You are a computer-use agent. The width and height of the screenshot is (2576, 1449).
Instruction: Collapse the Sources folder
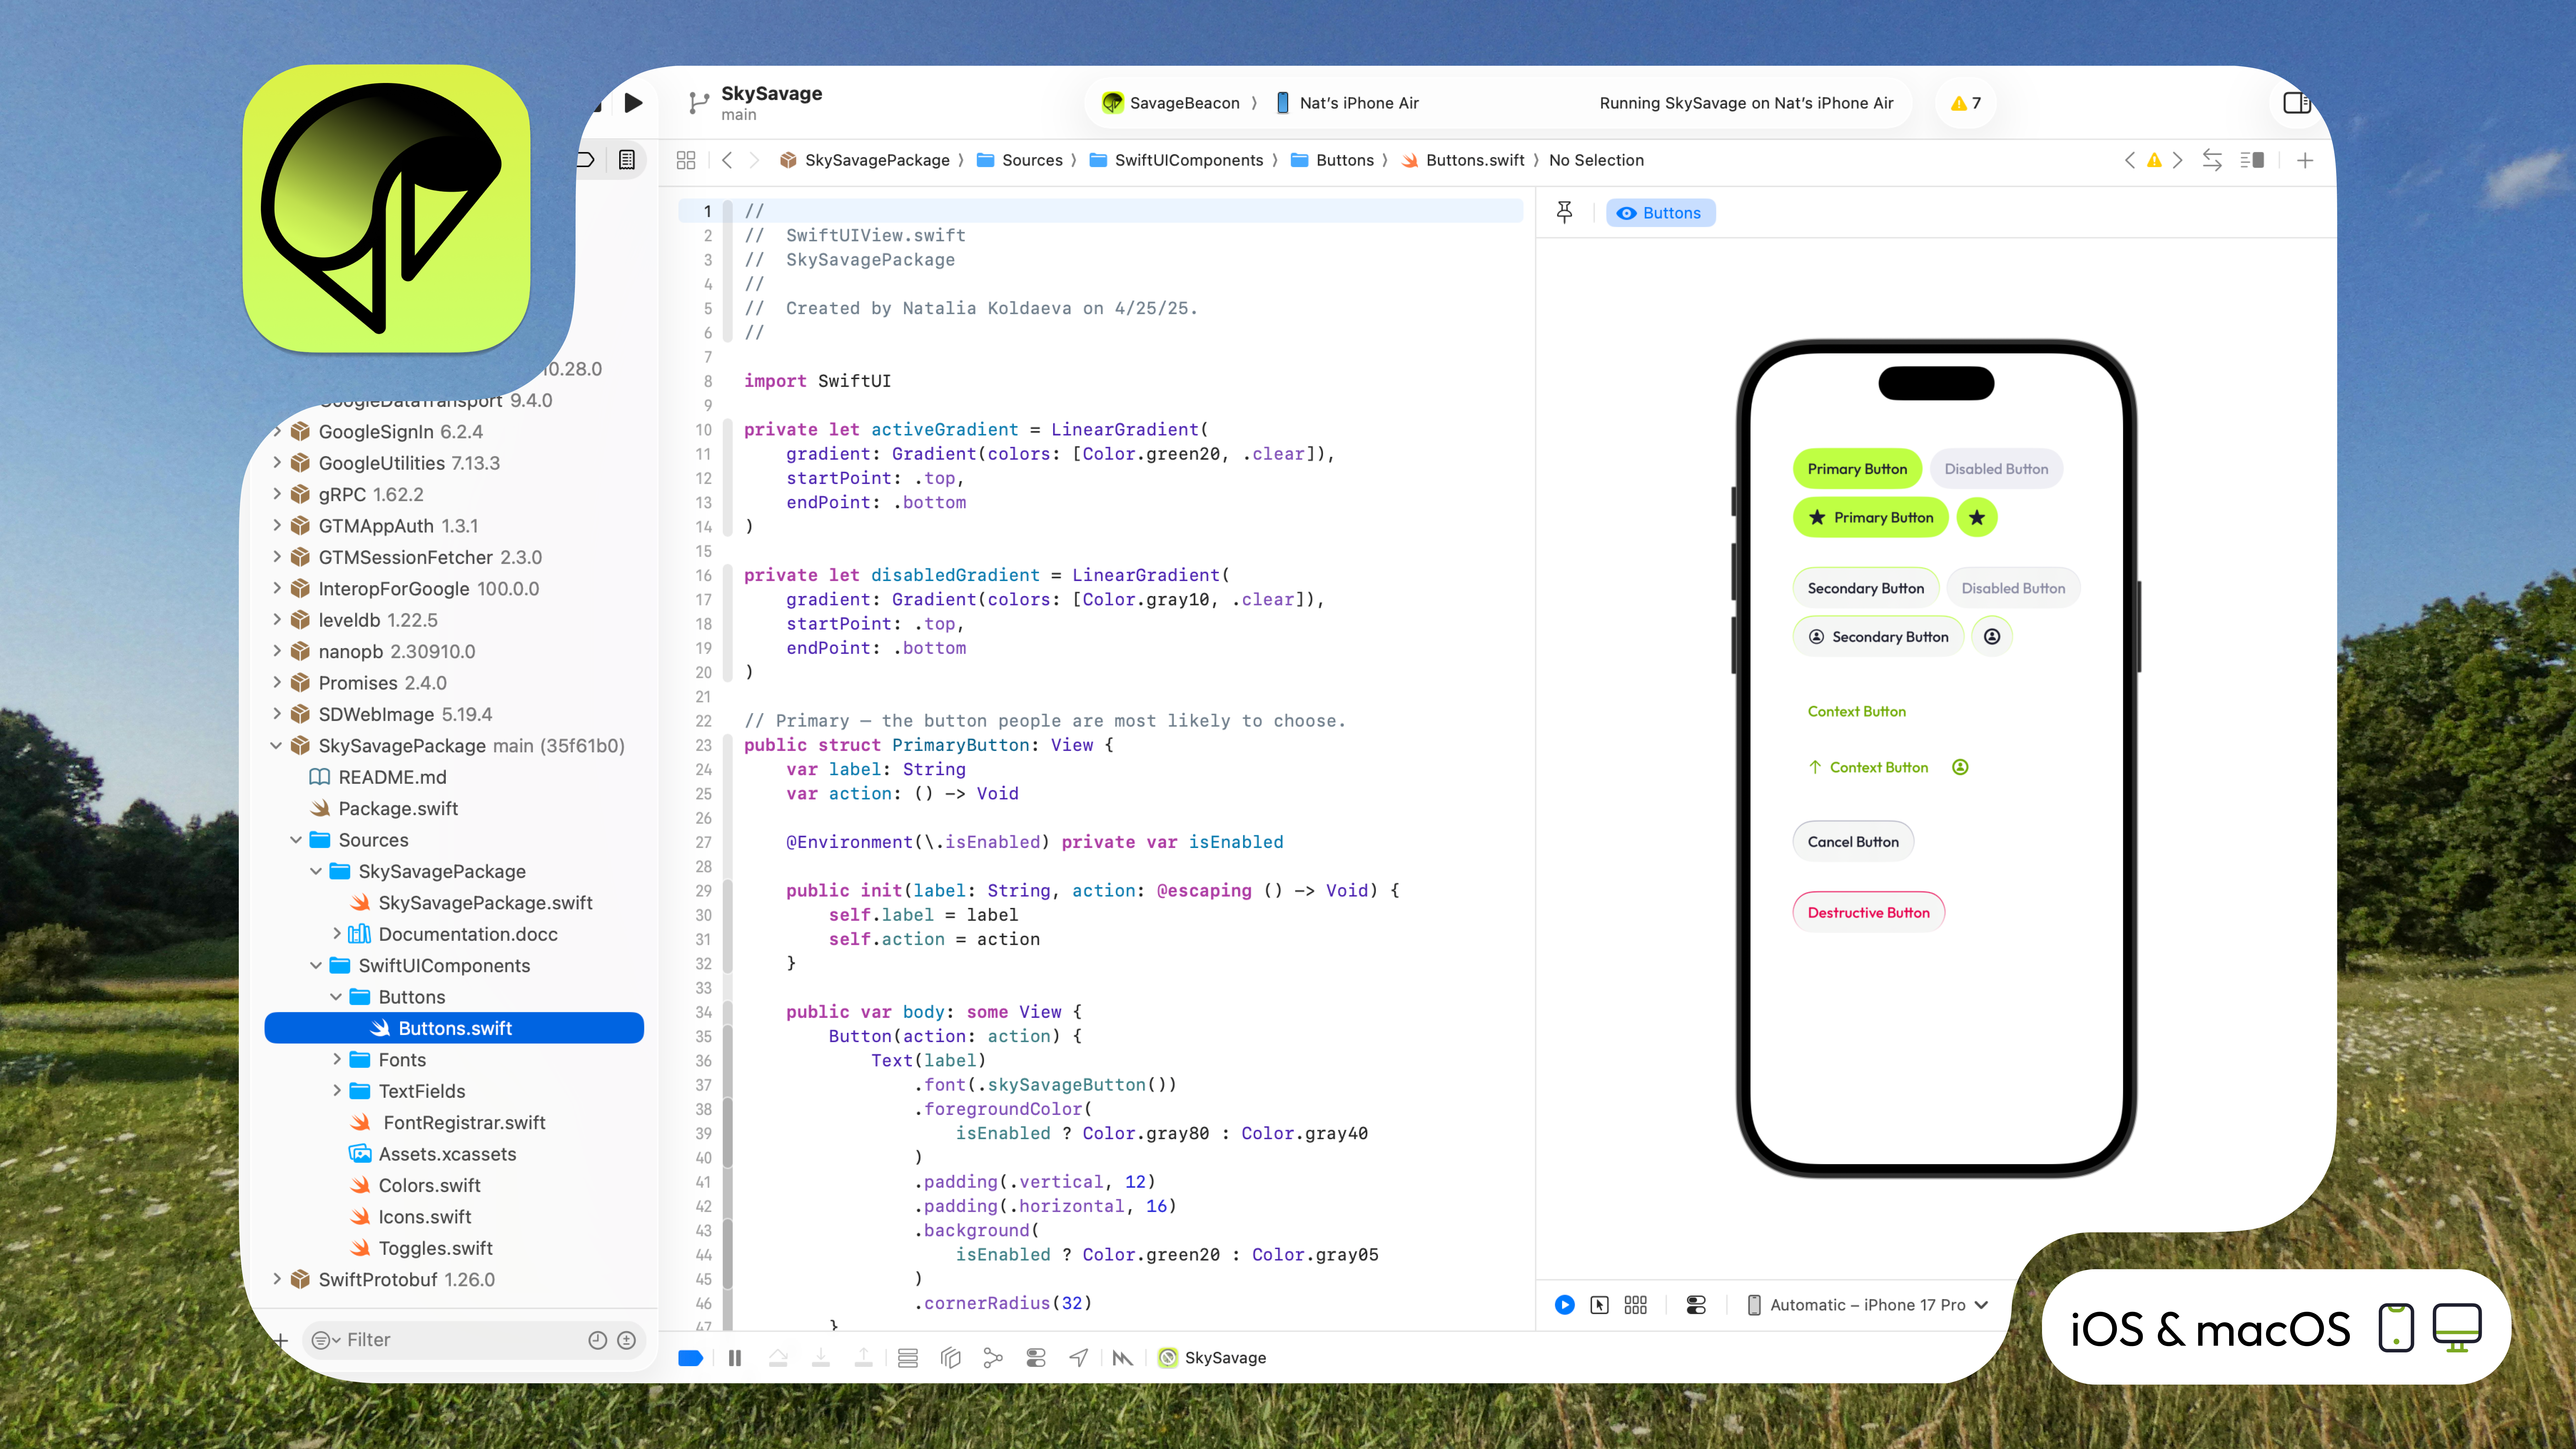coord(296,840)
